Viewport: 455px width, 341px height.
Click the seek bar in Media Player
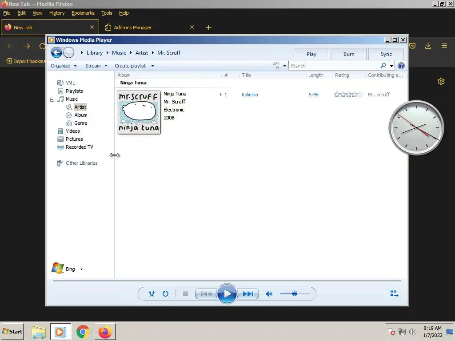pos(227,281)
